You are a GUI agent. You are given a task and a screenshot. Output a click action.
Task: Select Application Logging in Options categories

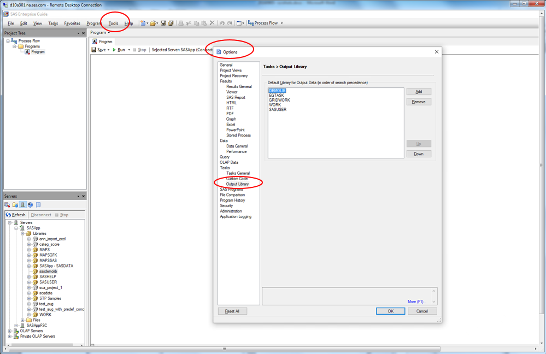pyautogui.click(x=236, y=216)
